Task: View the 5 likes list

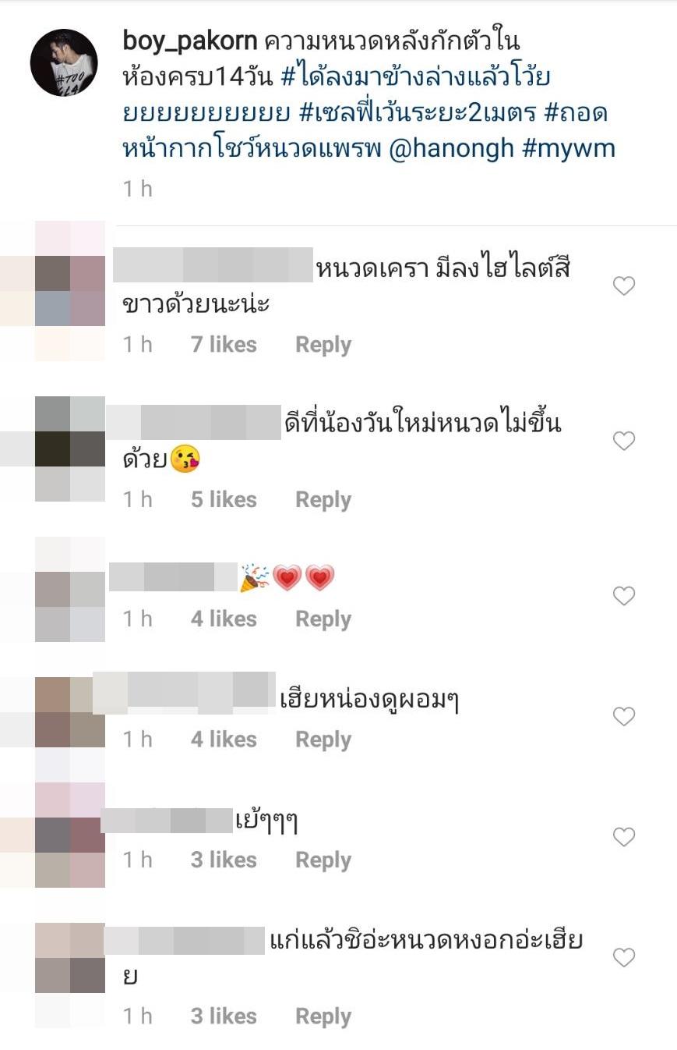Action: pos(224,500)
